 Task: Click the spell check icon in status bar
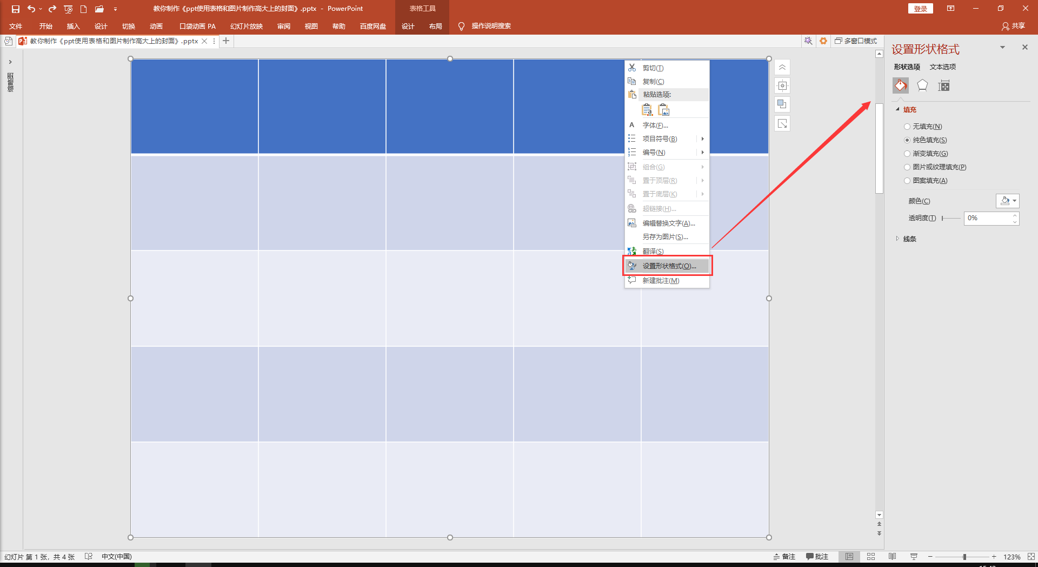point(89,557)
